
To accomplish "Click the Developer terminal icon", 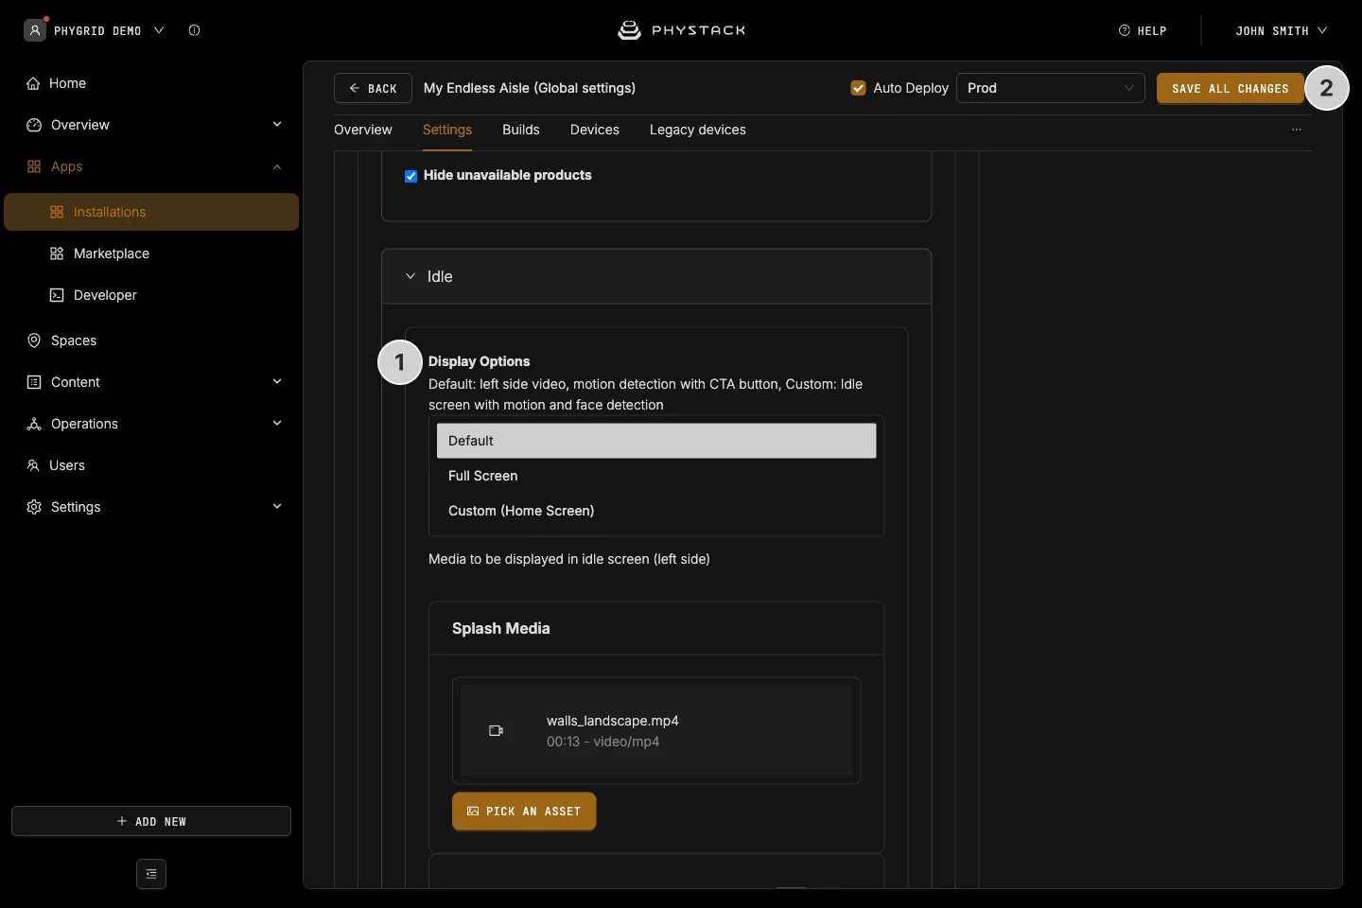I will tap(57, 295).
